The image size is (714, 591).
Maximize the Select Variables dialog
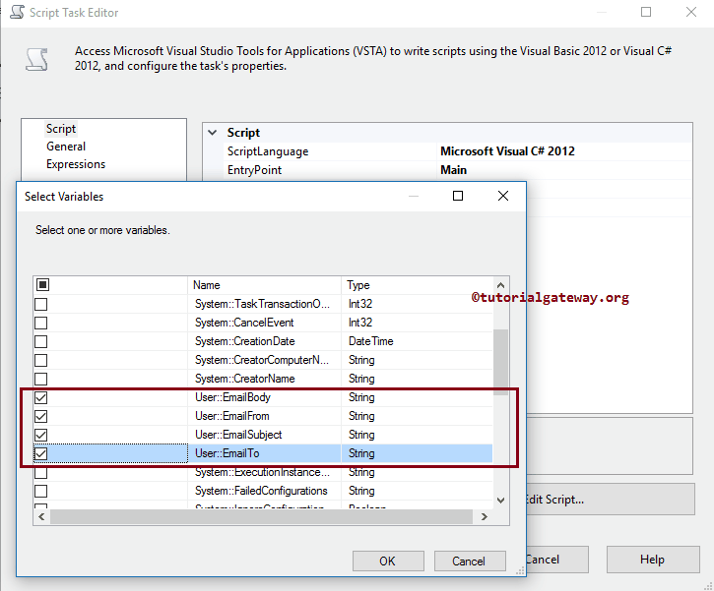click(x=458, y=196)
